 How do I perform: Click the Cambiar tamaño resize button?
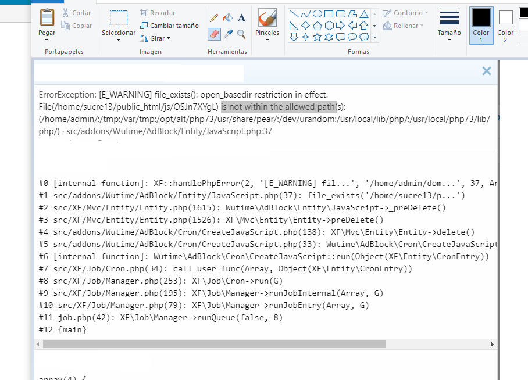(x=169, y=26)
